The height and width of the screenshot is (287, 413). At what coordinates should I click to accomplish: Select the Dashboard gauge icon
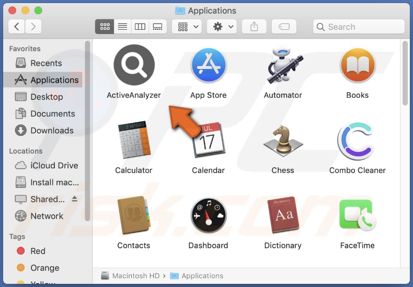pyautogui.click(x=209, y=215)
